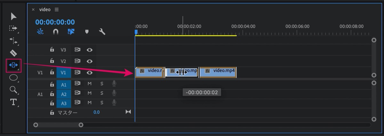Toggle lock on track V3
Image resolution: width=384 pixels, height=136 pixels.
click(x=52, y=50)
